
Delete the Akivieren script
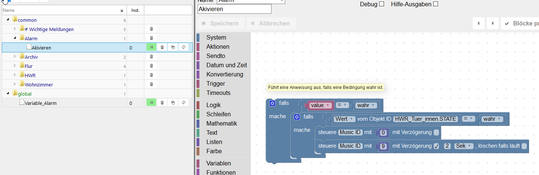tap(162, 47)
